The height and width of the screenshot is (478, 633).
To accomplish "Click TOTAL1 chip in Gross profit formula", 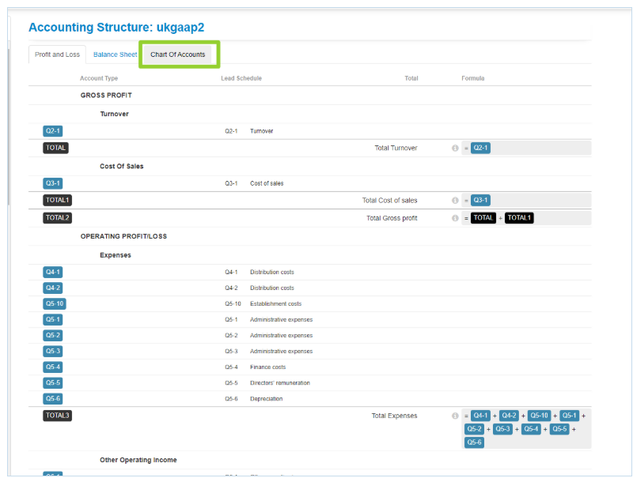I will 519,218.
